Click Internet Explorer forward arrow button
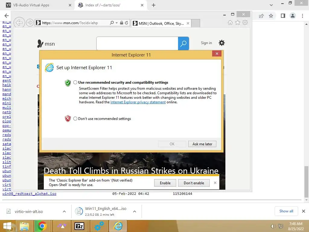 (x=30, y=23)
